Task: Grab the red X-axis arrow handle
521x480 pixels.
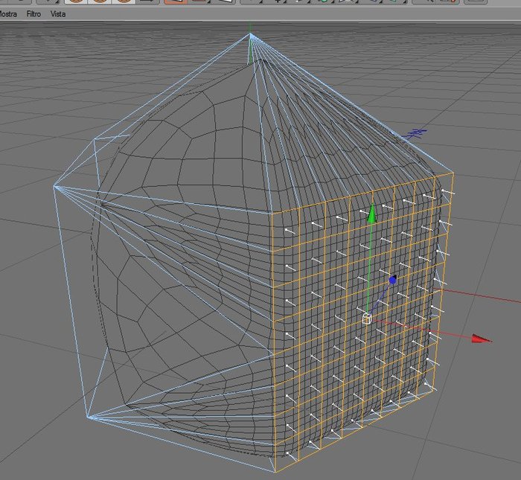Action: click(482, 339)
